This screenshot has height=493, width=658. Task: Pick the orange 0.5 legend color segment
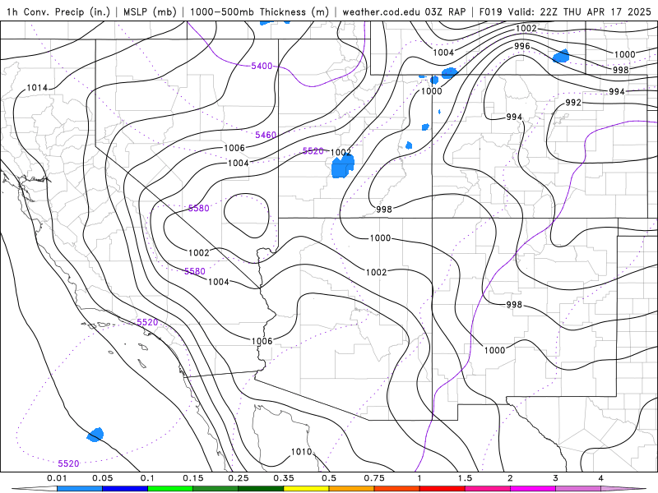(351, 489)
